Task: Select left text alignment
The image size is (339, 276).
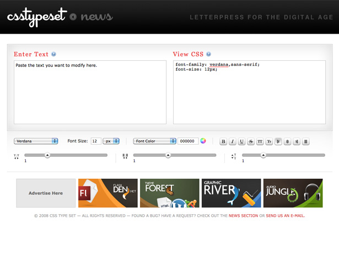Action: [x=278, y=141]
